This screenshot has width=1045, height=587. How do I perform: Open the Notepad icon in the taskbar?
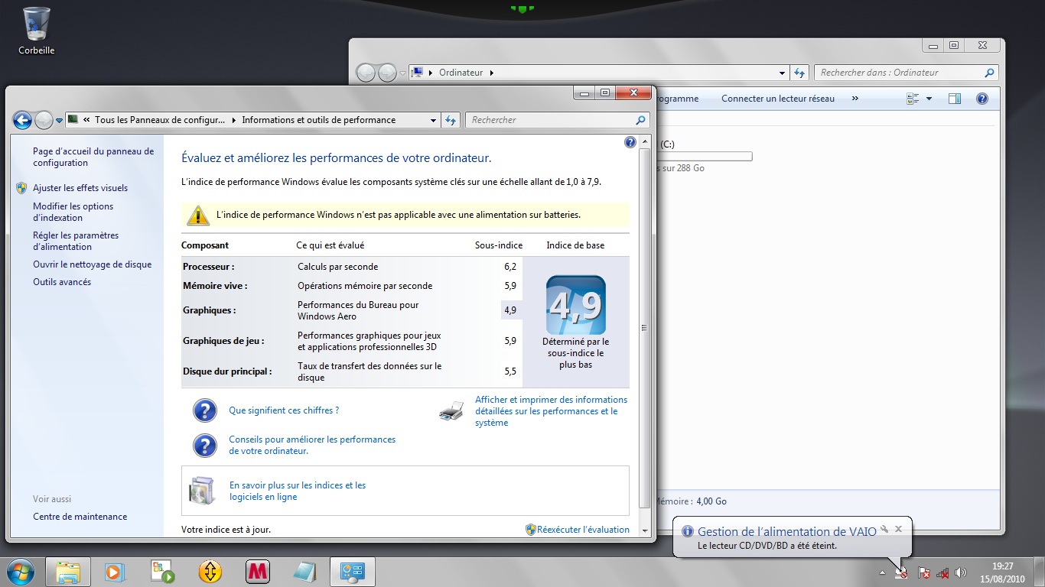304,572
